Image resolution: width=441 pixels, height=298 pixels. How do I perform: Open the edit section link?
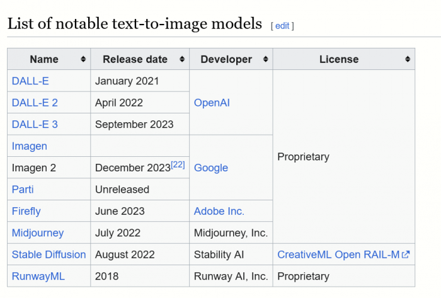[x=282, y=26]
